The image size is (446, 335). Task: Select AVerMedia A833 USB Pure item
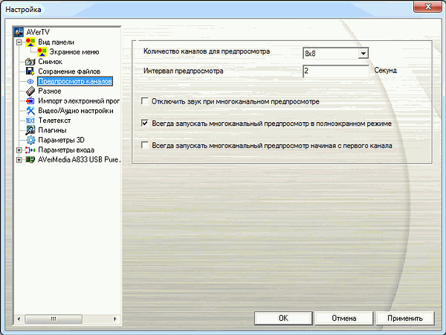tap(79, 159)
